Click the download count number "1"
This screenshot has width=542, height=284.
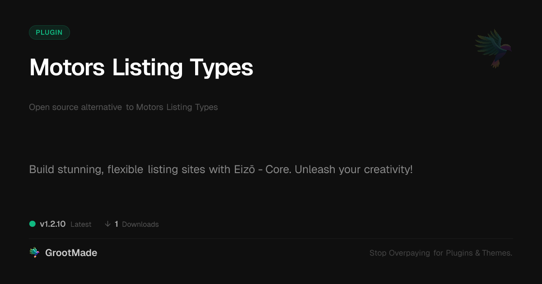point(117,224)
